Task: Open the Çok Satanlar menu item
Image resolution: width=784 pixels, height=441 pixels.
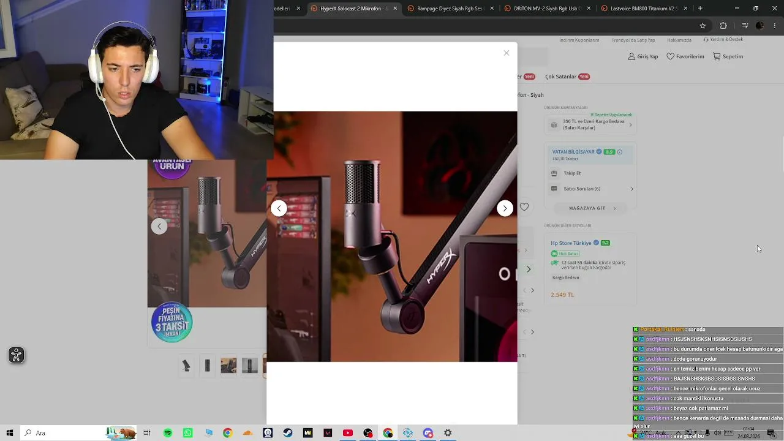Action: tap(567, 77)
